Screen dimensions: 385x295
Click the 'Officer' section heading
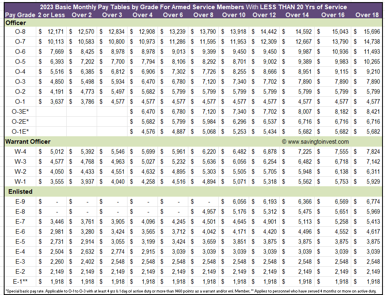pos(16,23)
